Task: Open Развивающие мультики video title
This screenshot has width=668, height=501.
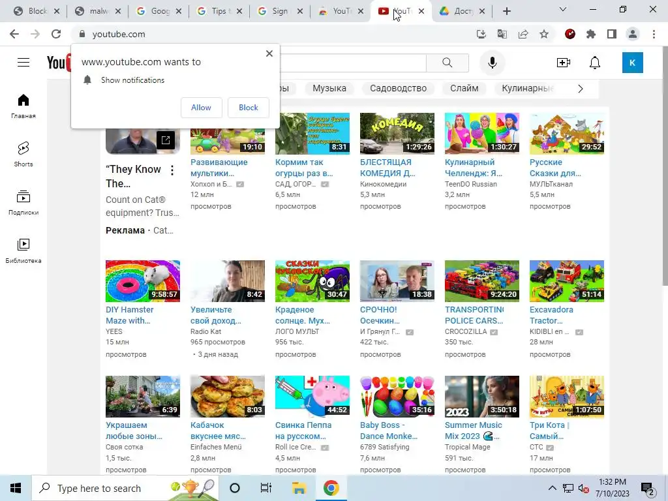Action: click(219, 168)
